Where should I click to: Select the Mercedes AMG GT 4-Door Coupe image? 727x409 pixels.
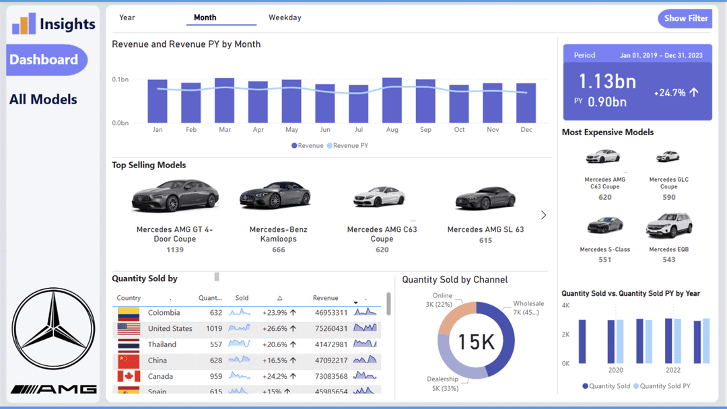[x=175, y=196]
